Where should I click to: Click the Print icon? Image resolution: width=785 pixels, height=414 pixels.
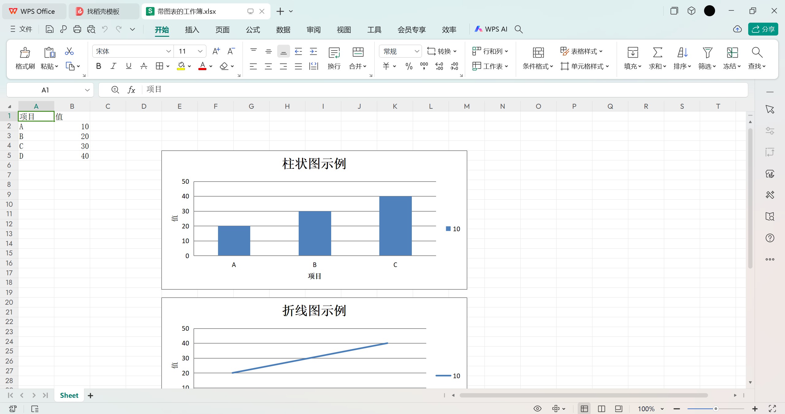pyautogui.click(x=77, y=29)
